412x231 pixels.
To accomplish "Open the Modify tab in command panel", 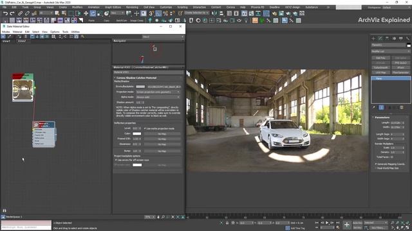I will (x=380, y=38).
